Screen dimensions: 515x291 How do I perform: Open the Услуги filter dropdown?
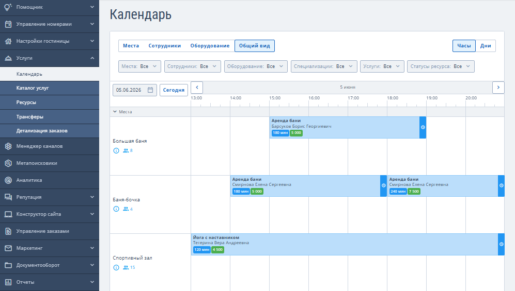(x=382, y=66)
